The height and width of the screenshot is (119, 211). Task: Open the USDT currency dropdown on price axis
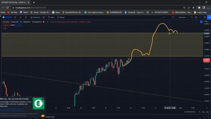coord(206,21)
